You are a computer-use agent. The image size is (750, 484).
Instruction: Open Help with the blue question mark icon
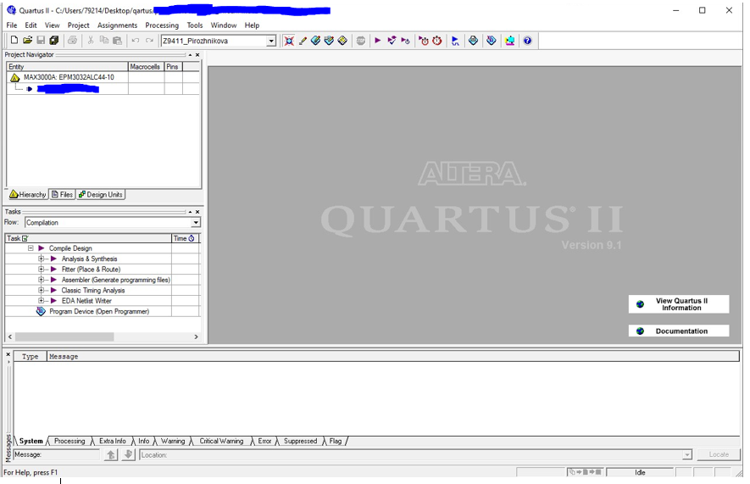point(528,41)
